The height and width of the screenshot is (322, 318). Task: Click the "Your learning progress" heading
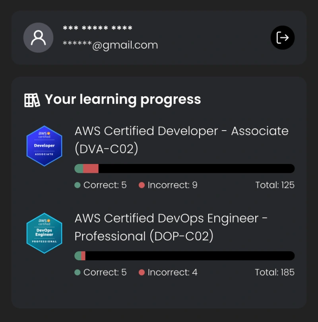coord(122,99)
